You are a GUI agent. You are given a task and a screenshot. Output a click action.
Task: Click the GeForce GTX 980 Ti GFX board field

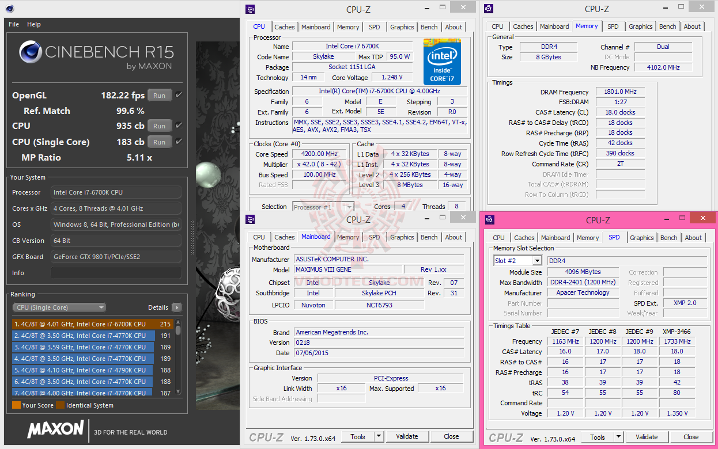pos(116,257)
